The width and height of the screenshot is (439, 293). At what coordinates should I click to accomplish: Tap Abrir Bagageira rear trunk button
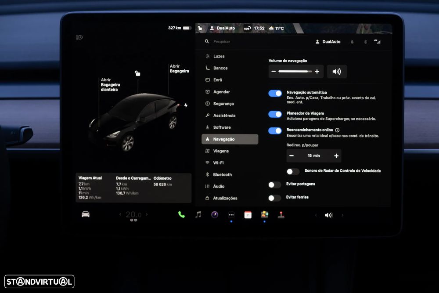tap(179, 69)
